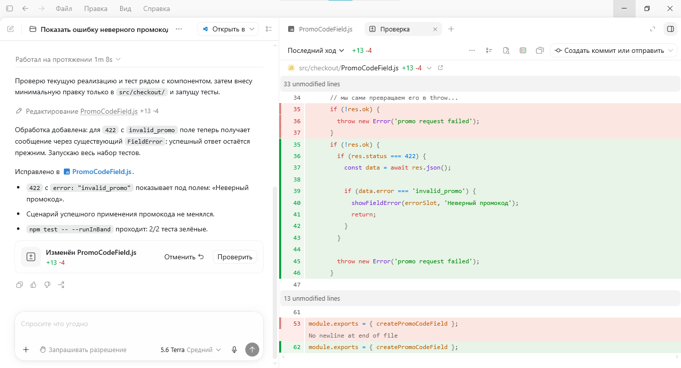Toggle the sidebar panel icon in title bar
Image resolution: width=681 pixels, height=368 pixels.
tap(9, 8)
